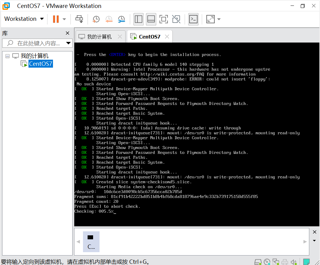Screen dimensions: 320x265
Task: Open the thumbnail bar options dropdown
Action: [314, 241]
